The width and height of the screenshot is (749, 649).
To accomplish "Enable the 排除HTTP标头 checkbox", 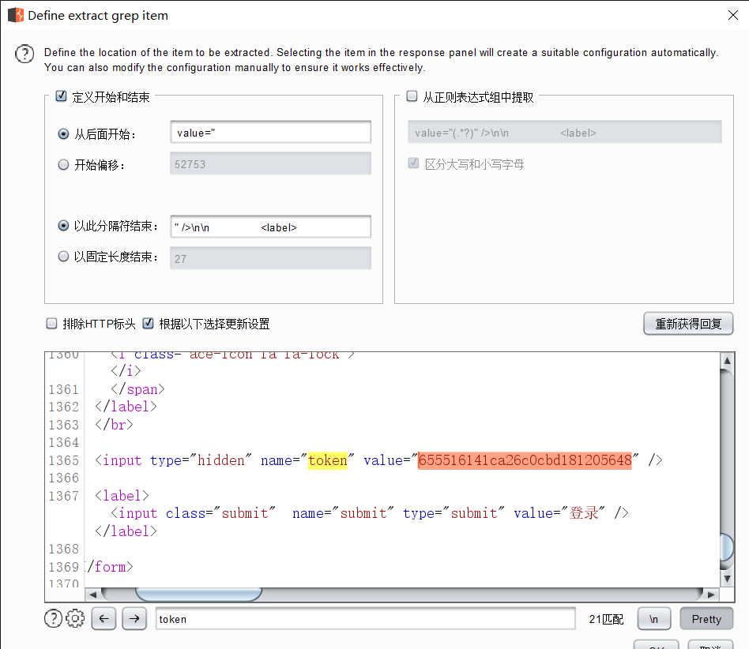I will [x=51, y=324].
